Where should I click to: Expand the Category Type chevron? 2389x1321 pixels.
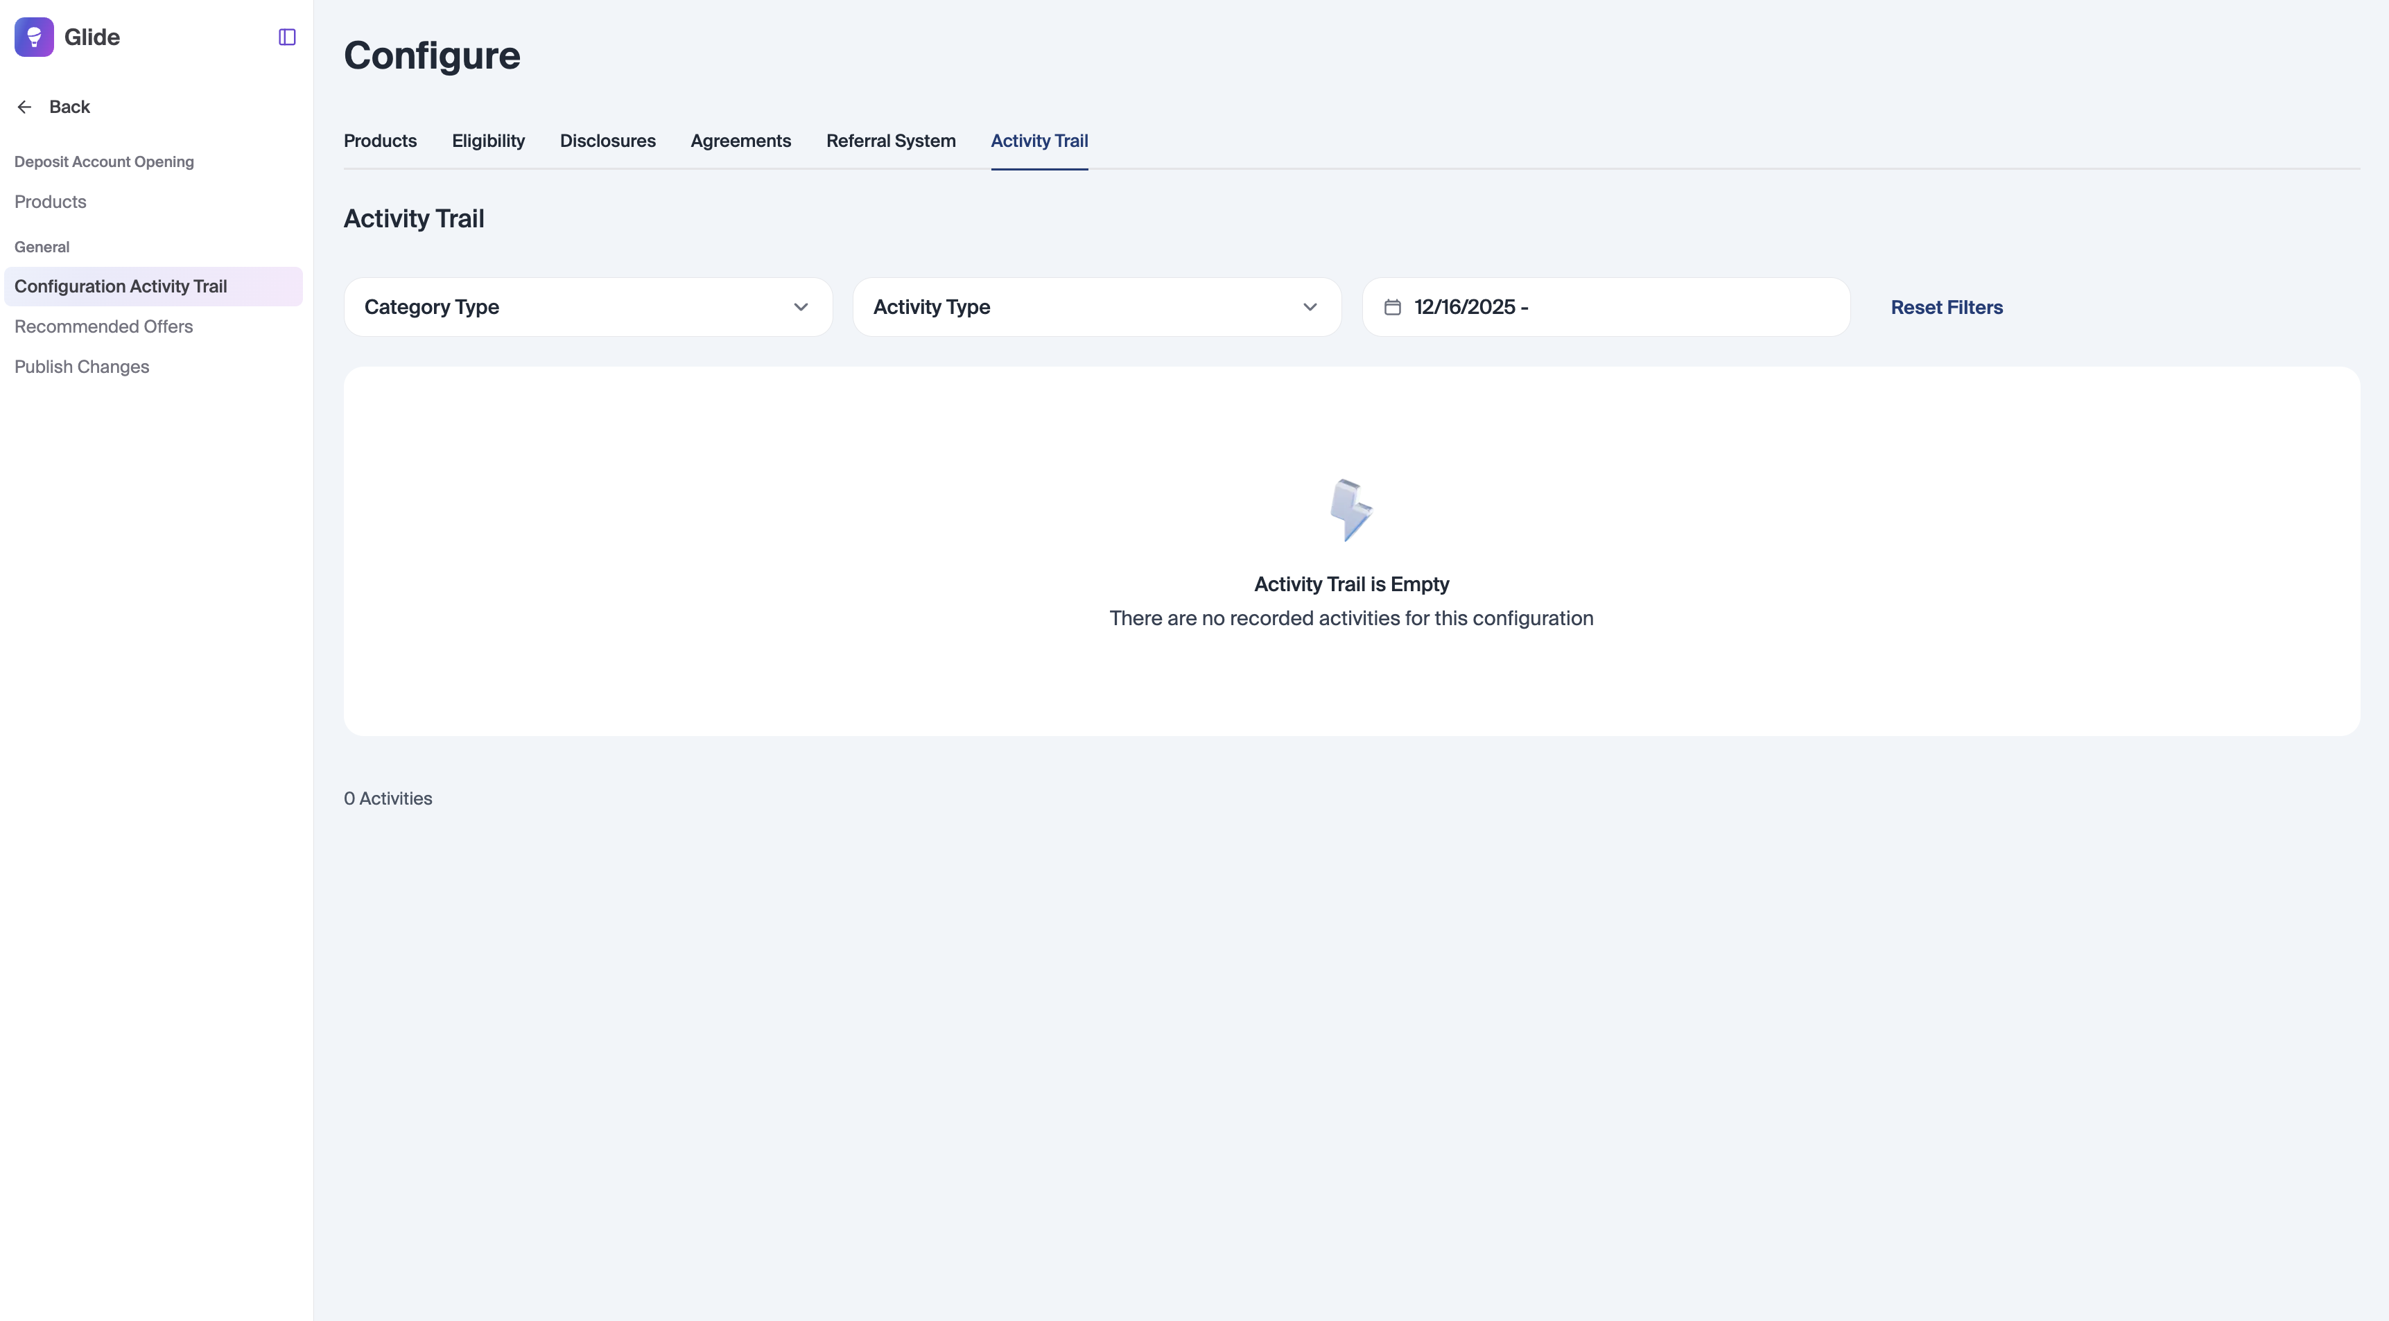click(x=800, y=307)
